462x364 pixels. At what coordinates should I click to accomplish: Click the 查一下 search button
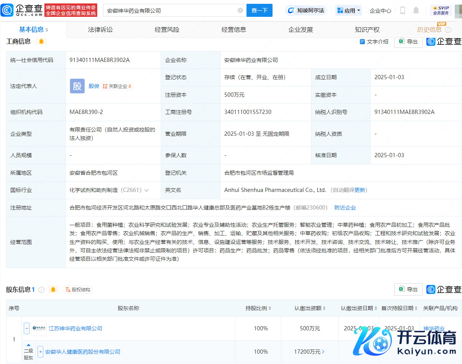point(259,10)
